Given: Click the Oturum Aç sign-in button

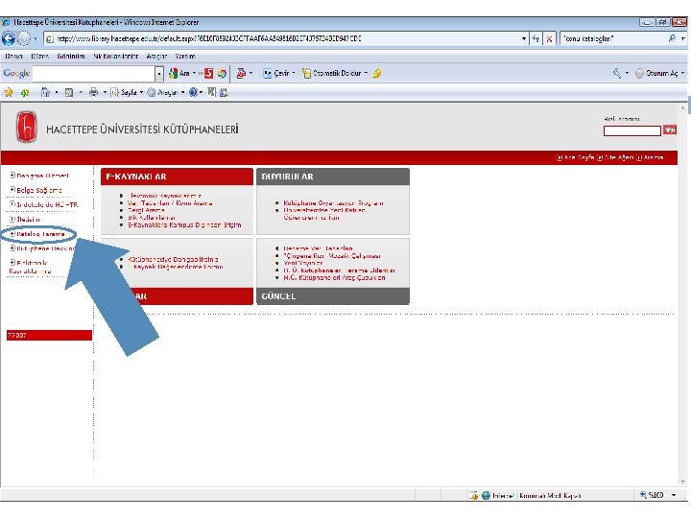Looking at the screenshot, I should click(656, 73).
